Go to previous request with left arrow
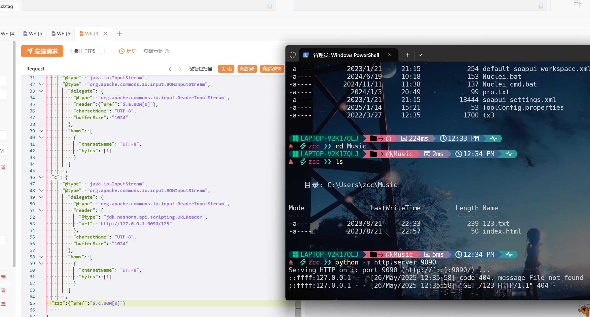 click(x=170, y=69)
